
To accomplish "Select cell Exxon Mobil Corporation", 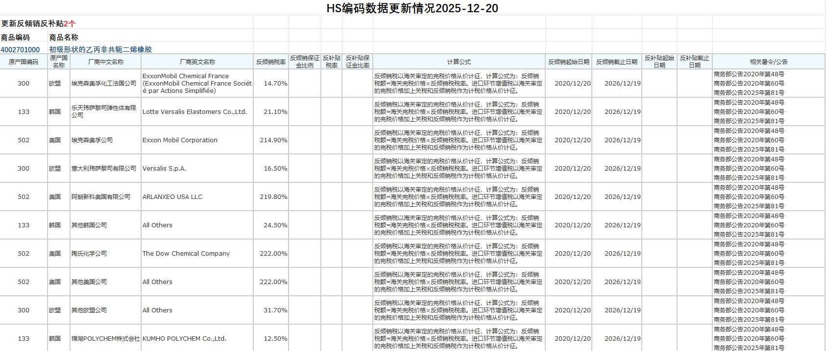I will pos(197,140).
